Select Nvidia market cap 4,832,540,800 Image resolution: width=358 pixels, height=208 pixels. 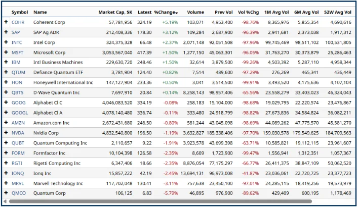(117, 133)
